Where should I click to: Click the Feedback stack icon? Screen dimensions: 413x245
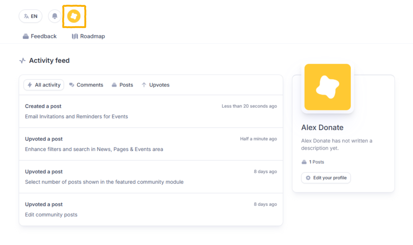click(x=26, y=36)
